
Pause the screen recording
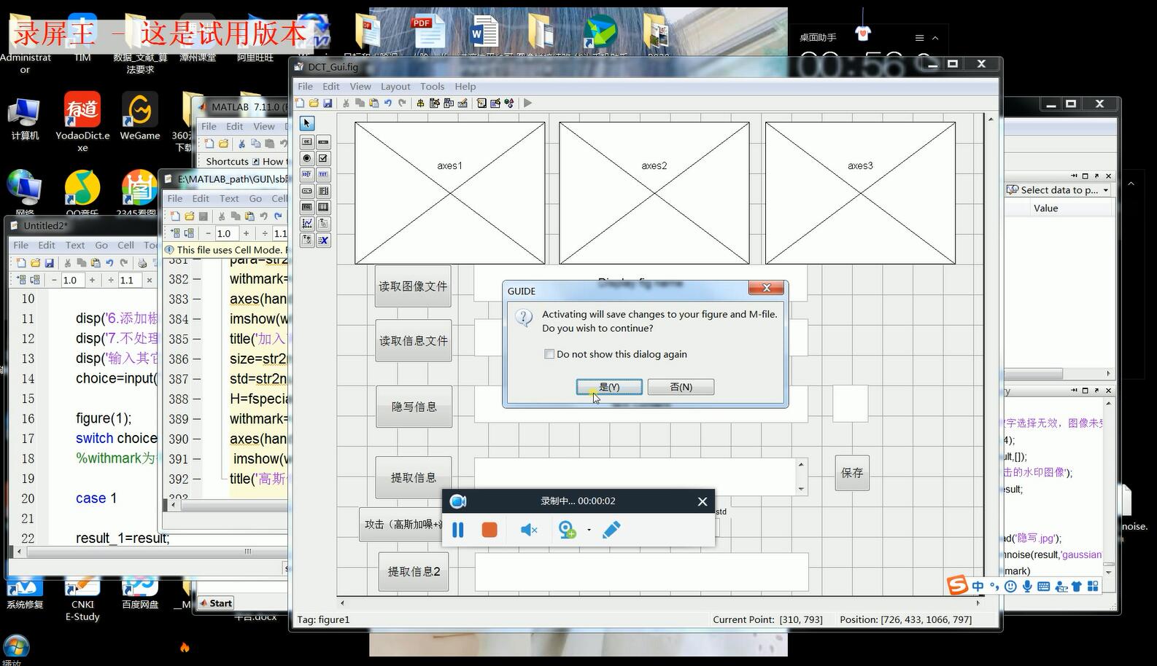pyautogui.click(x=458, y=530)
